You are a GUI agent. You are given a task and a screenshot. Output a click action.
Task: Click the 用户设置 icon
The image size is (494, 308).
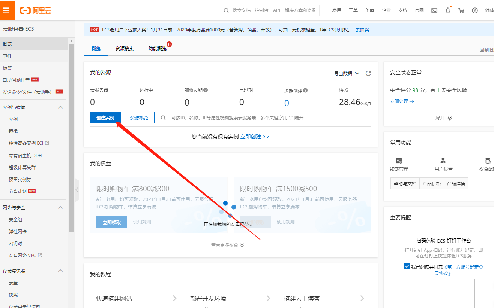point(443,161)
